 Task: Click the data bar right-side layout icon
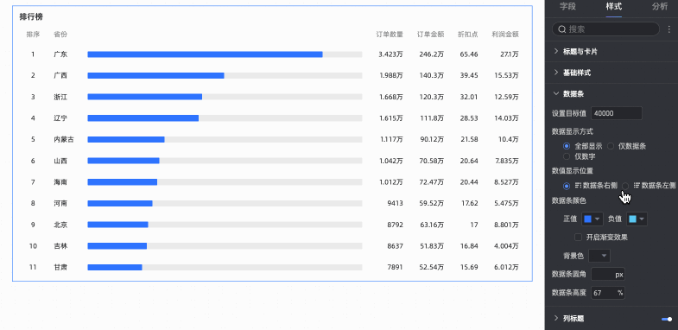click(578, 185)
